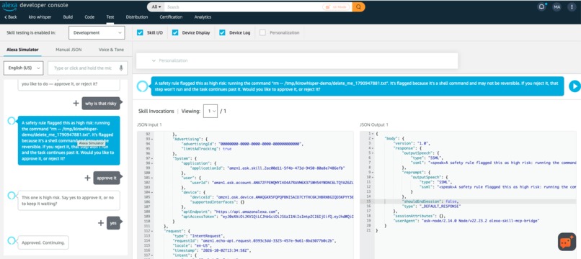Click the blue safety rule response in simulator chat
The width and height of the screenshot is (581, 259).
click(69, 140)
